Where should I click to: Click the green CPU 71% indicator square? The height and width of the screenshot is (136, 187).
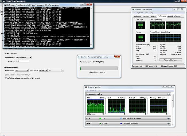pyautogui.click(x=100, y=118)
